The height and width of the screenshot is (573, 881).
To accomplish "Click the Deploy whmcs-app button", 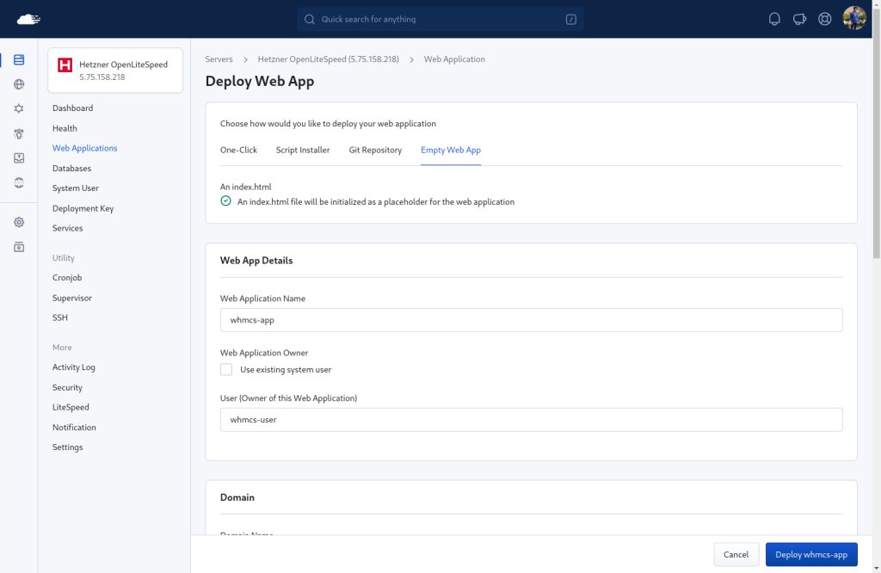I will coord(811,554).
